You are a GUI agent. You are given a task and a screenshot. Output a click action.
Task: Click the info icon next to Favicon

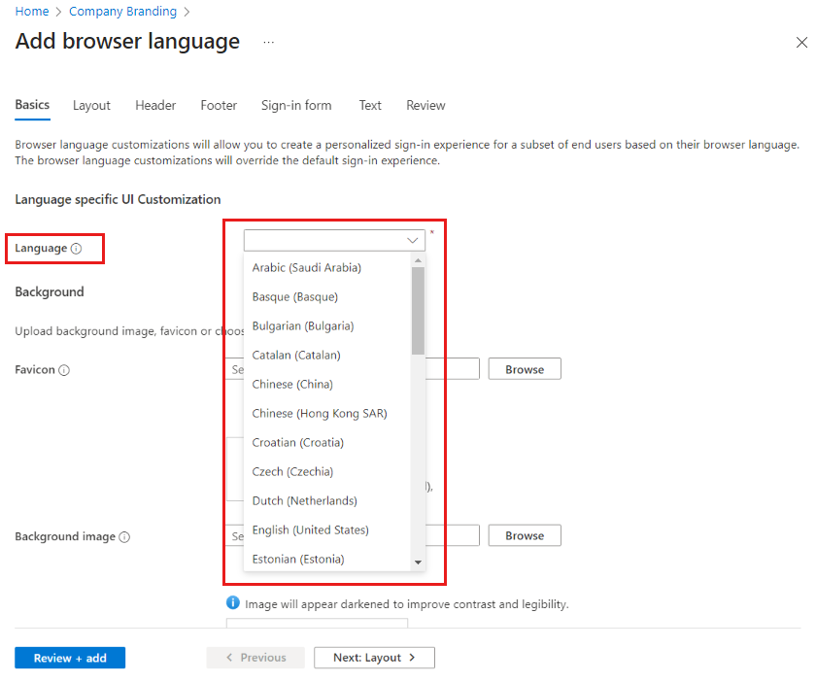click(x=64, y=370)
